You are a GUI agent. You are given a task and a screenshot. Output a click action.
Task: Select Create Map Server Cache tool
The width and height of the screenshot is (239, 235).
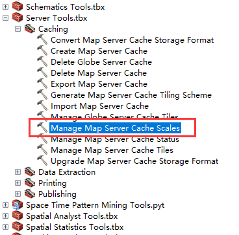[x=99, y=51]
